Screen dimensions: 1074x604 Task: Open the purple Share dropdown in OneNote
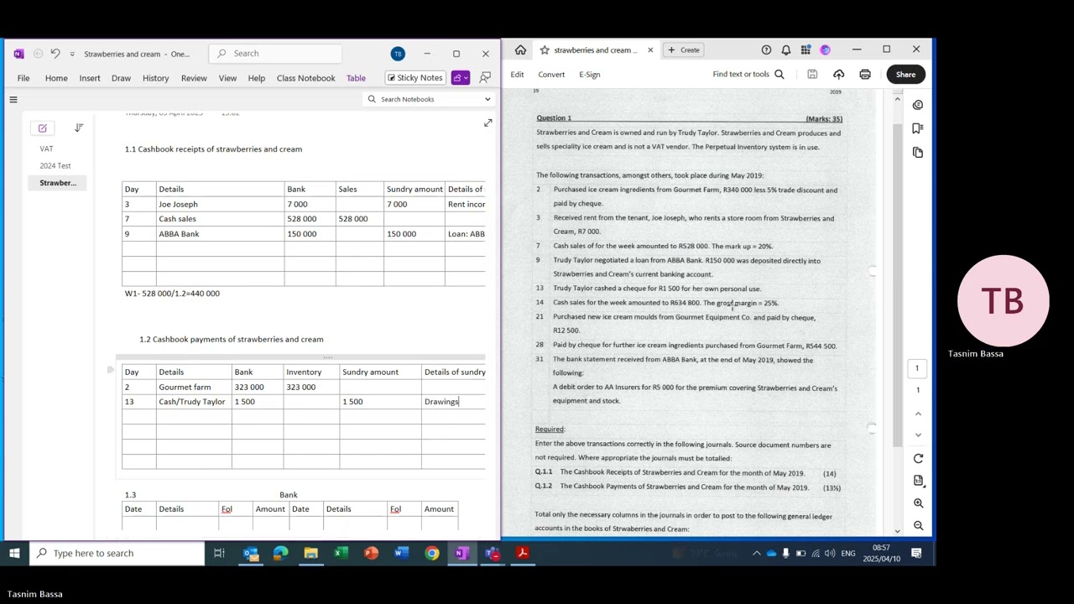click(460, 78)
